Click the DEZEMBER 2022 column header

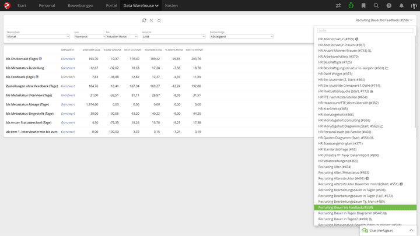tap(92, 50)
